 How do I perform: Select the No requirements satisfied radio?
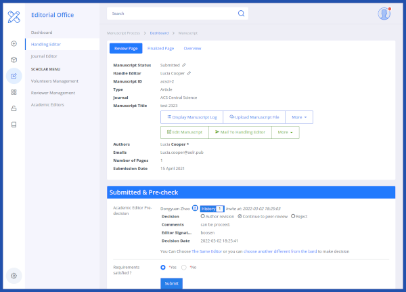[184, 268]
